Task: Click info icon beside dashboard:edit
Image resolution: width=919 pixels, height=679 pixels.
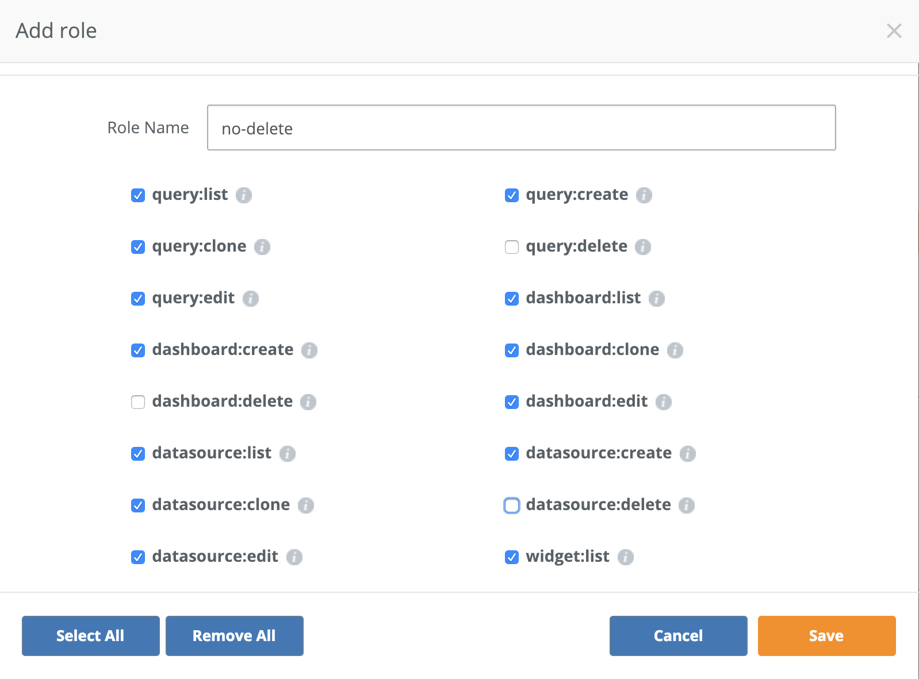Action: (663, 402)
